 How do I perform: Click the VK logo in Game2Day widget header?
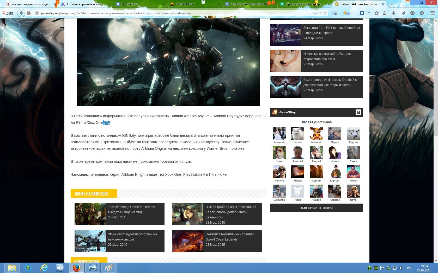[x=358, y=112]
